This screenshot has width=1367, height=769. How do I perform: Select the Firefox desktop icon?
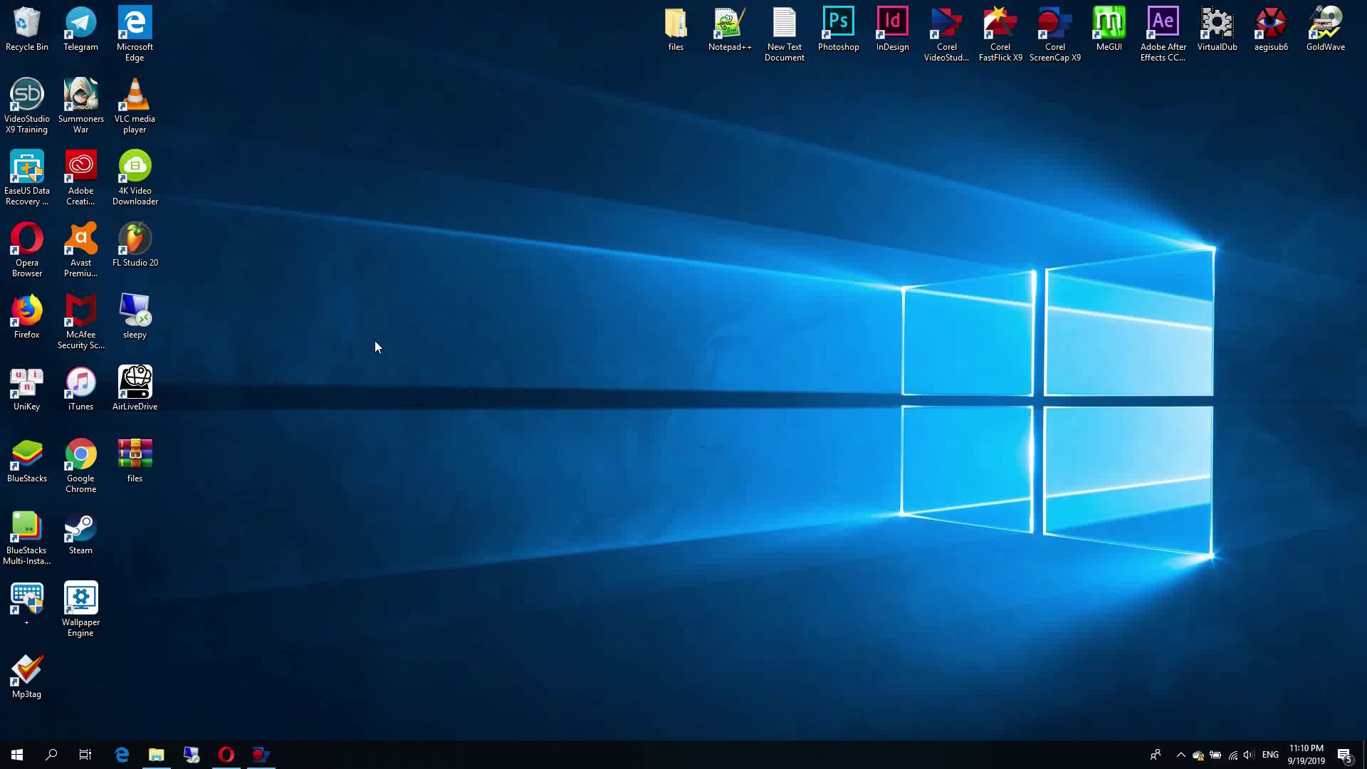pos(27,316)
